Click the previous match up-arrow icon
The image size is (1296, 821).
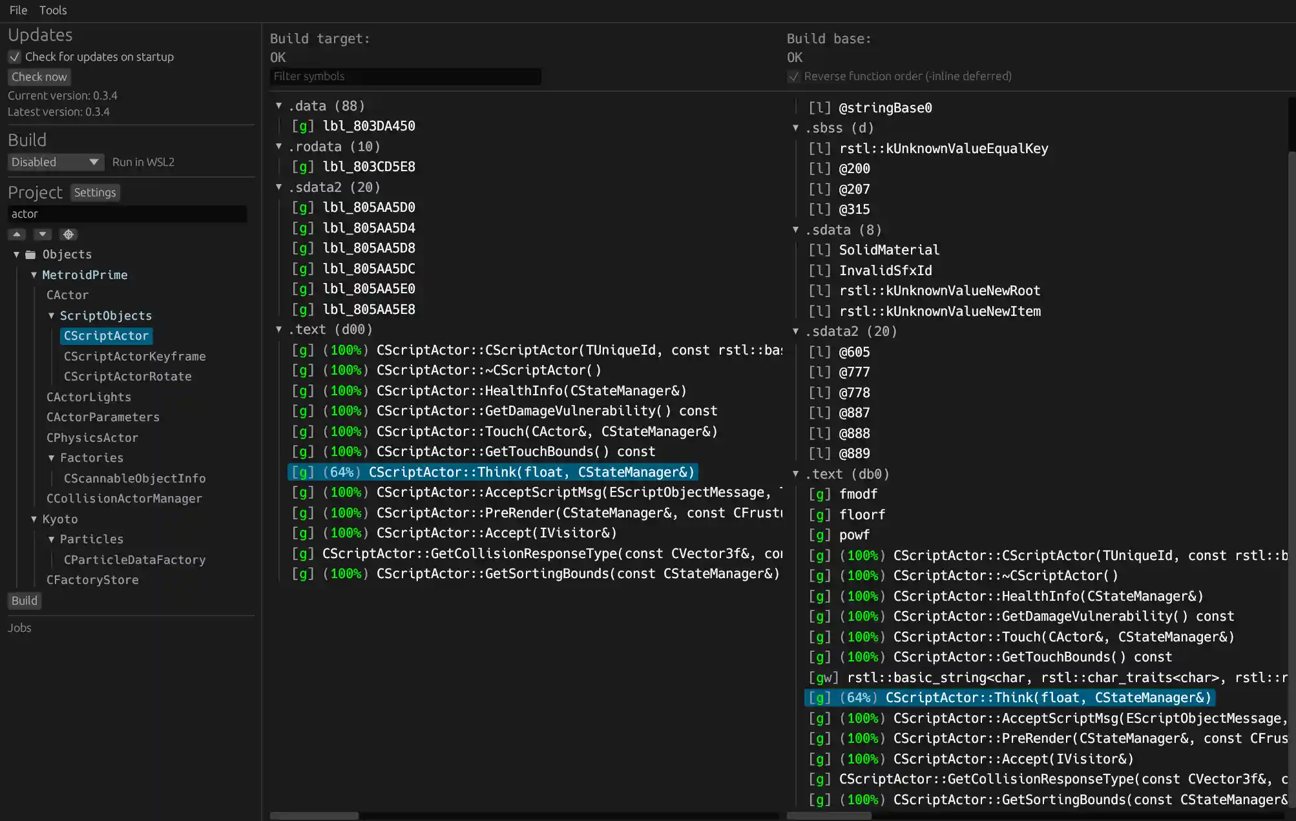16,234
